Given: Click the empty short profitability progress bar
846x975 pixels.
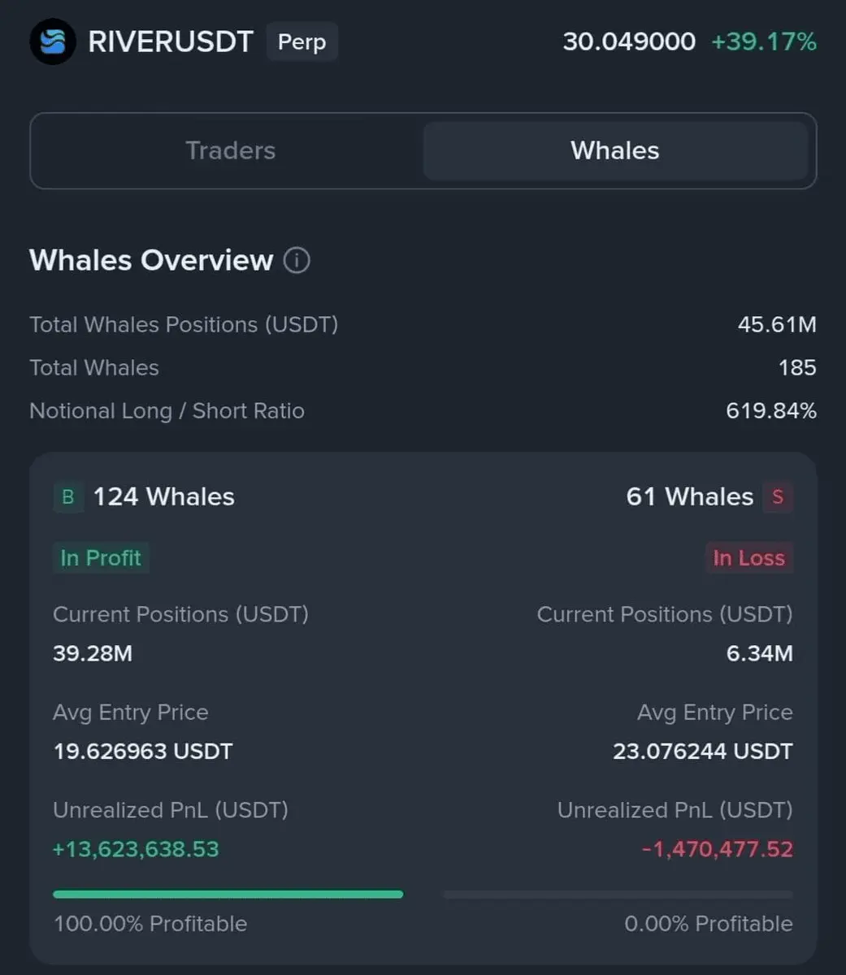Looking at the screenshot, I should click(x=618, y=895).
